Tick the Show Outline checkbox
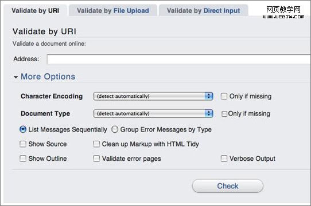311x206 pixels. click(23, 159)
